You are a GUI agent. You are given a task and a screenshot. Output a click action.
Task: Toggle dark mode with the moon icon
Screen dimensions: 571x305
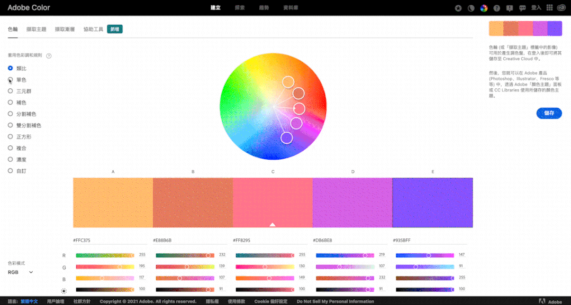click(x=471, y=8)
